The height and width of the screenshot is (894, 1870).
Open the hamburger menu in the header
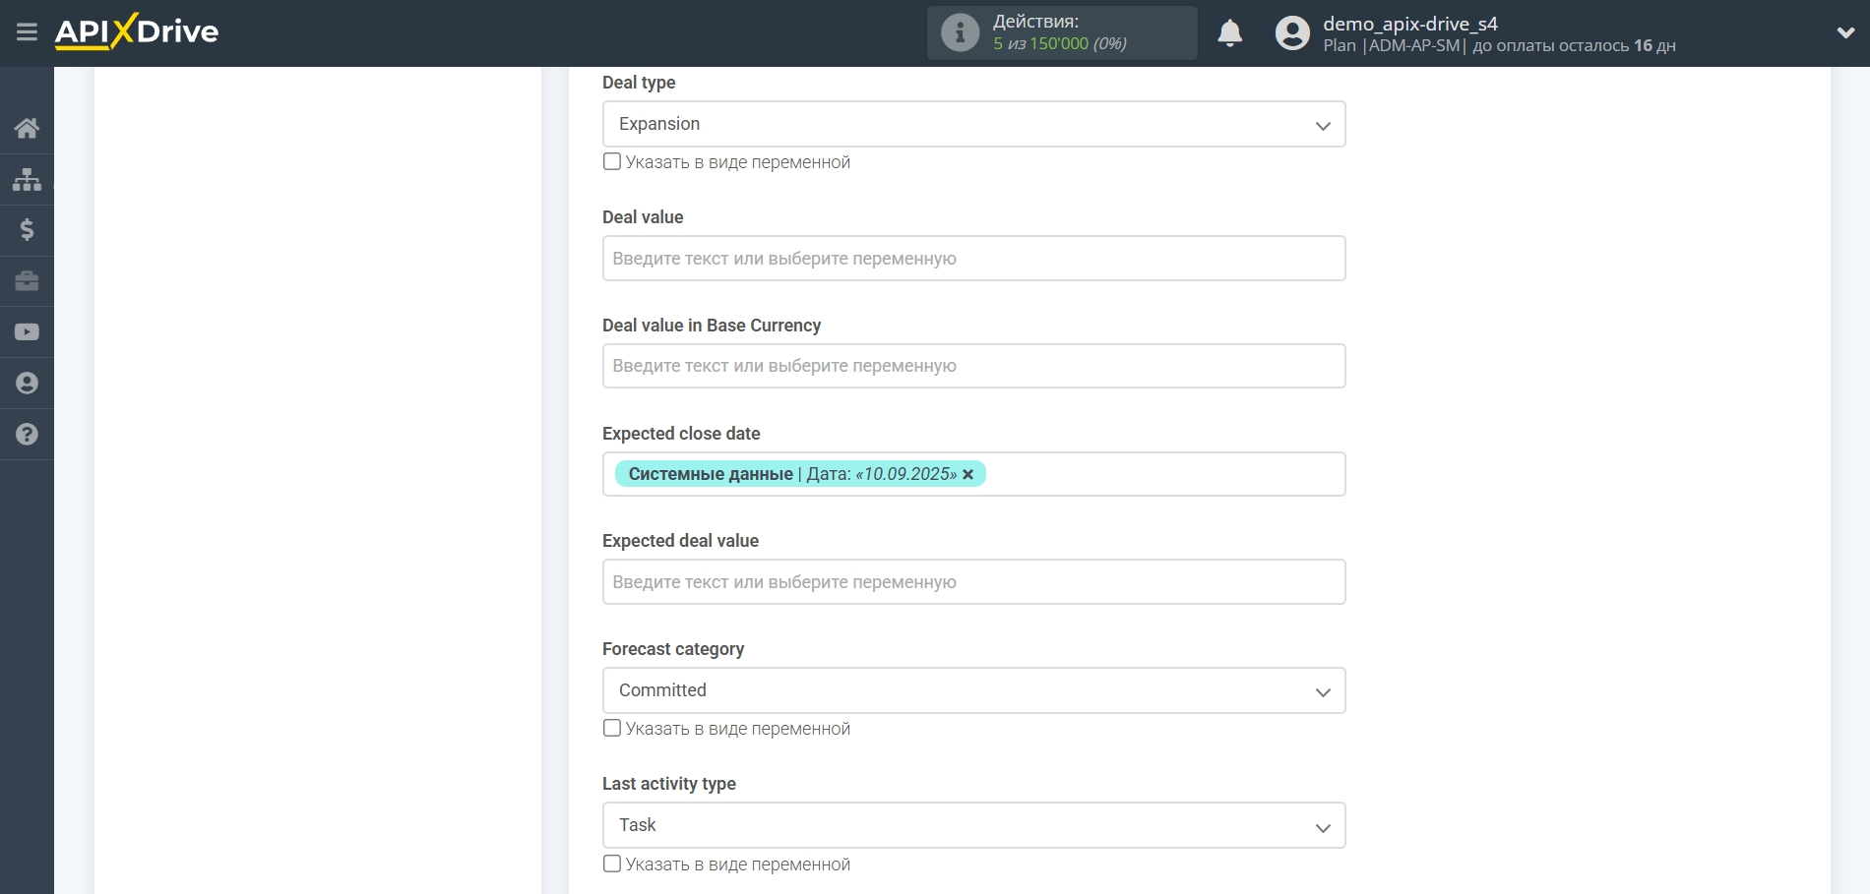pos(27,32)
